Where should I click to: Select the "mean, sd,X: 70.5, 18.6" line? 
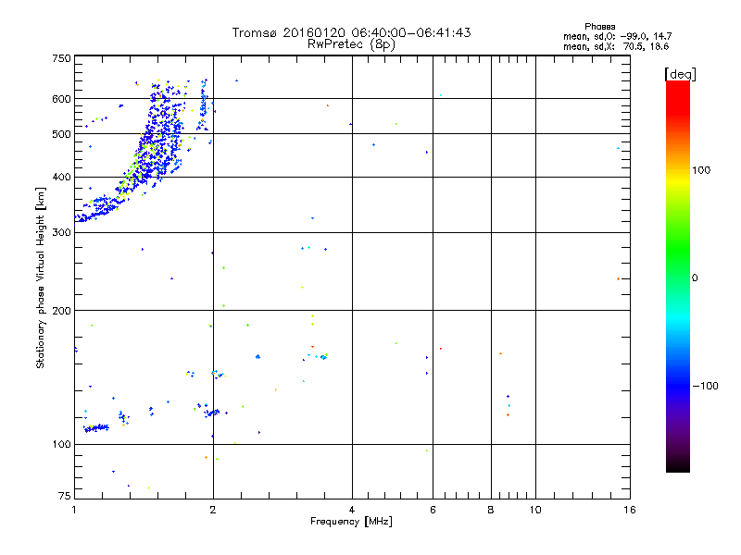616,46
